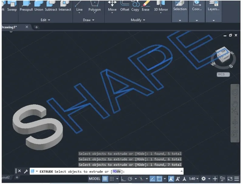Activate Pan hand in navigation bar
Viewport: 243px width, 184px height.
pyautogui.click(x=235, y=104)
